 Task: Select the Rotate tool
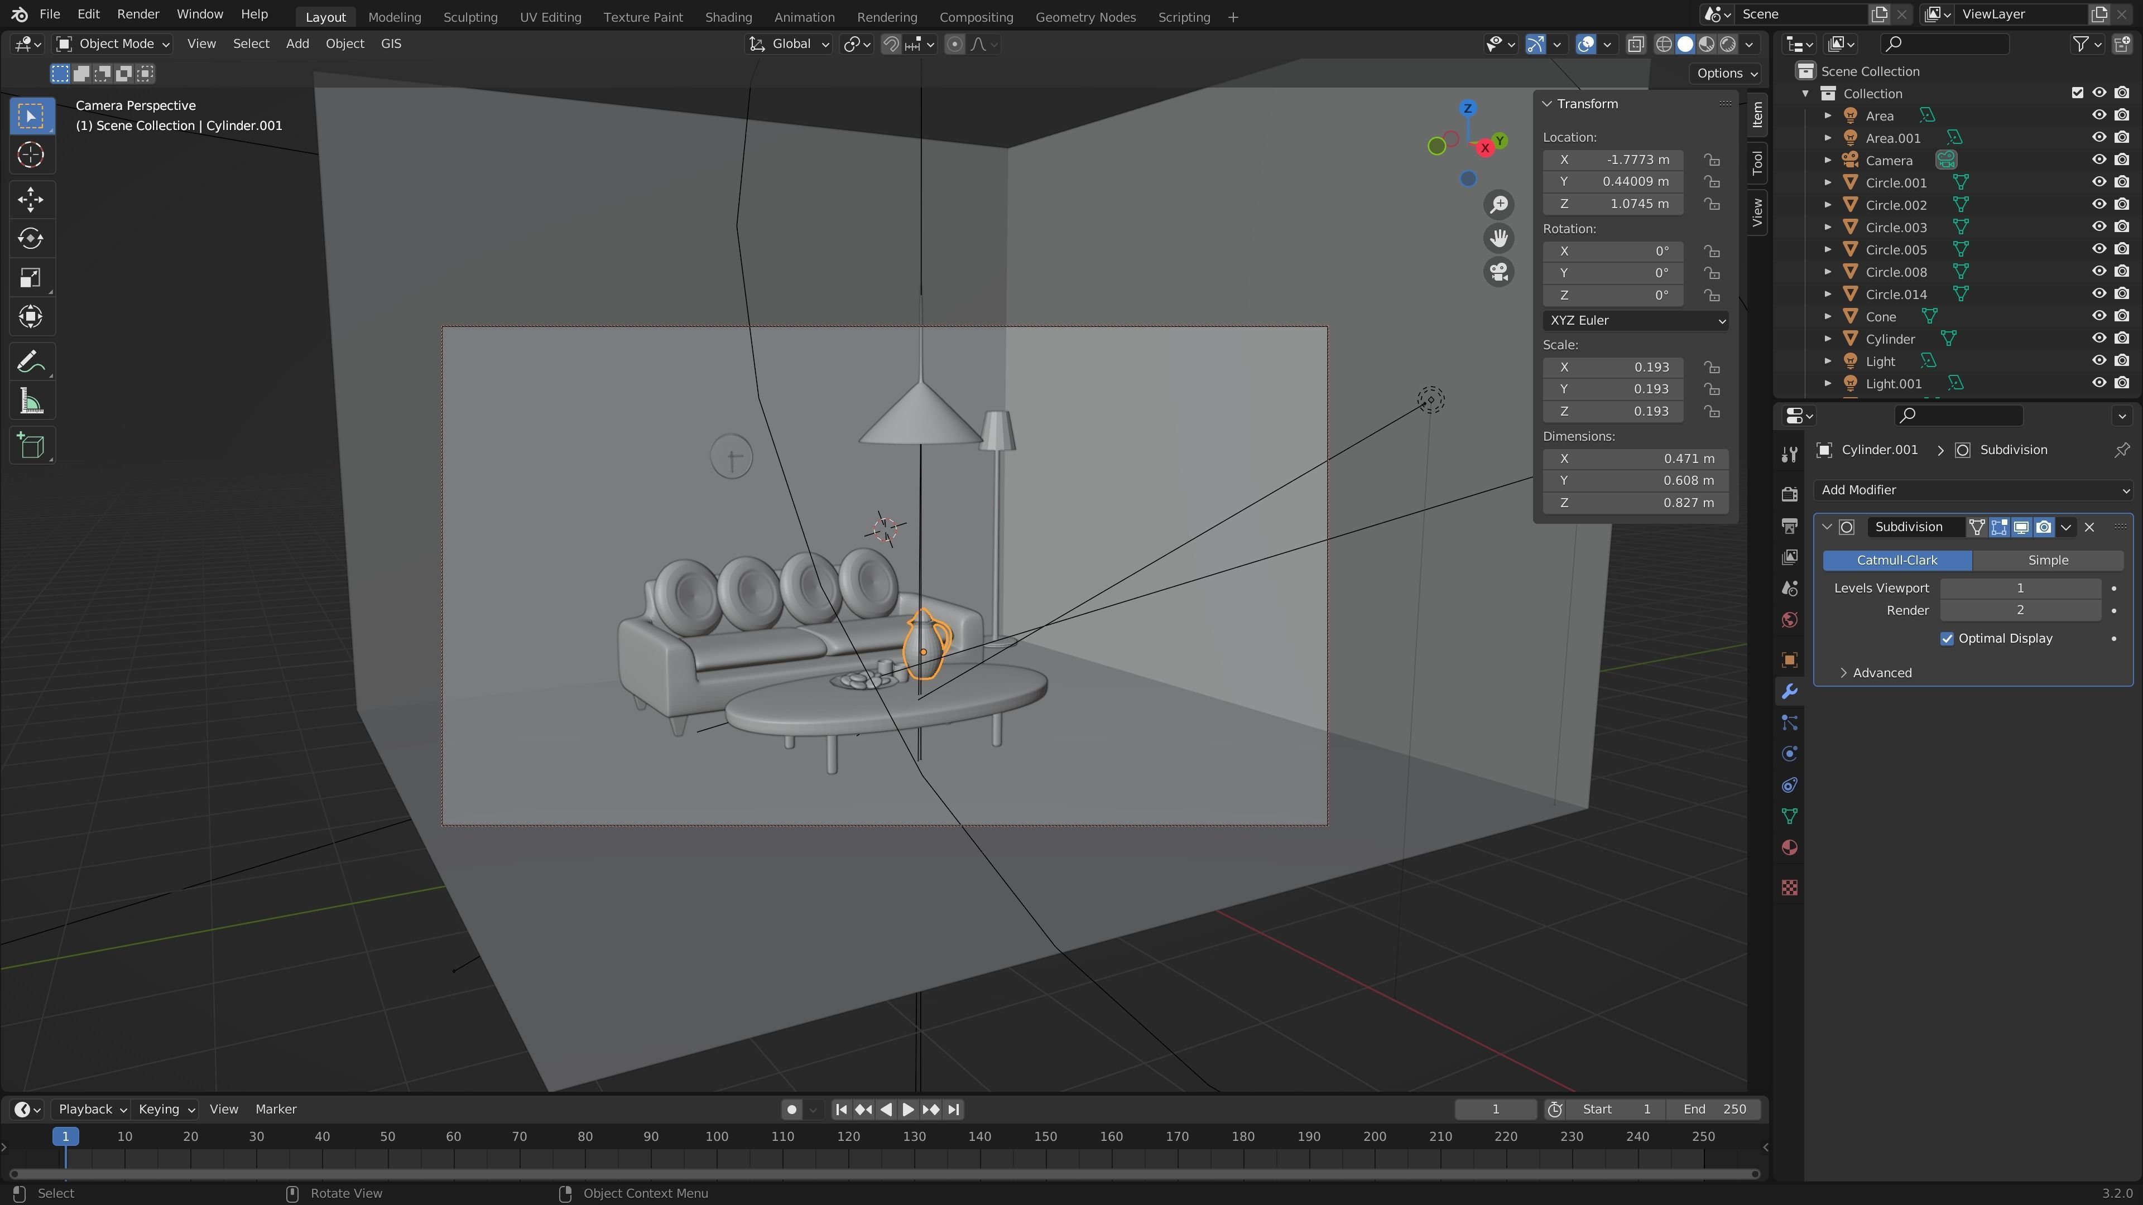pyautogui.click(x=31, y=239)
